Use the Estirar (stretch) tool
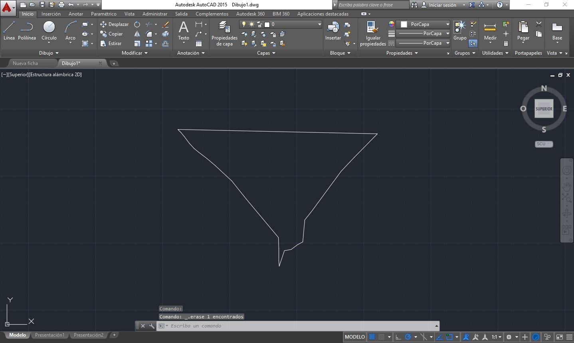 click(111, 43)
